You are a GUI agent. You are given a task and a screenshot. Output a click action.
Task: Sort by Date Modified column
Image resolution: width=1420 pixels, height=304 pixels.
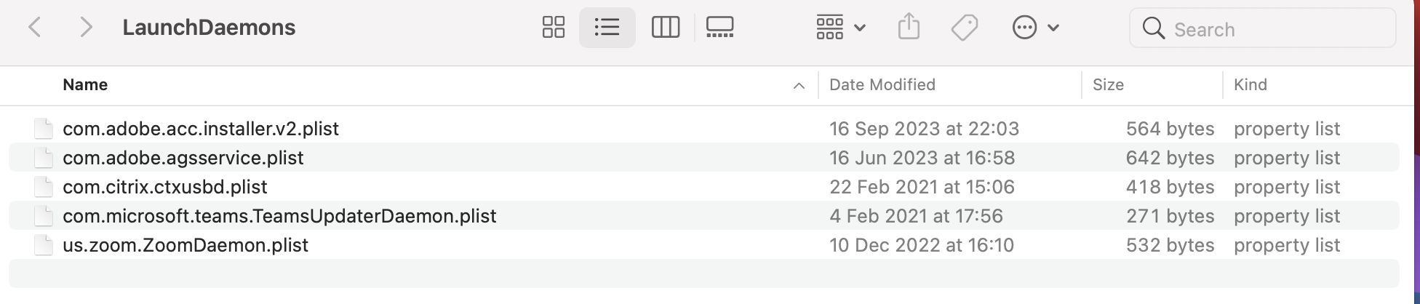click(882, 85)
